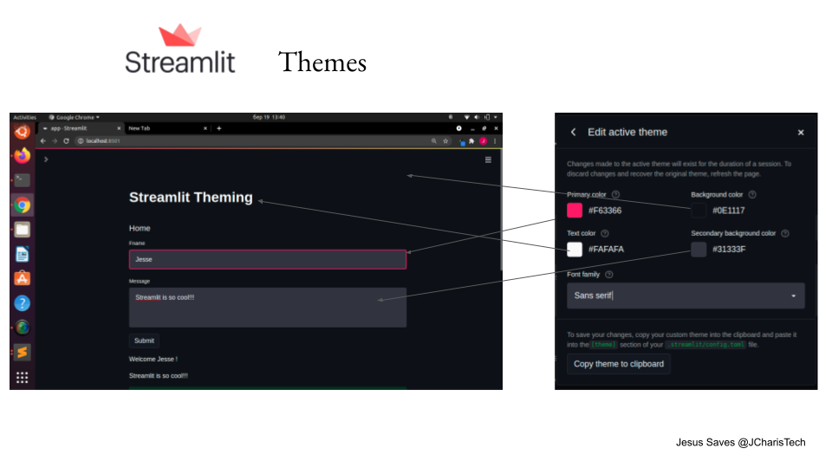The width and height of the screenshot is (832, 468).
Task: Launch Firefox from the dock
Action: (x=23, y=155)
